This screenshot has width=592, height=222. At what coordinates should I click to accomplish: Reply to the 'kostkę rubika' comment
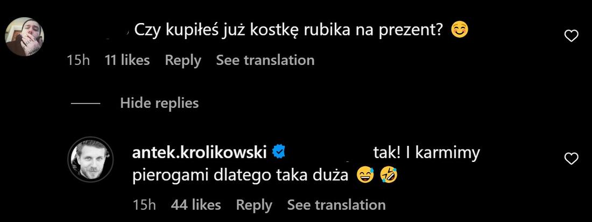click(x=183, y=61)
